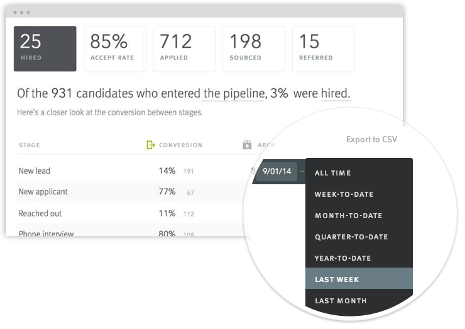The width and height of the screenshot is (465, 329).
Task: Select Week-to-Date in the dropdown
Action: click(x=344, y=194)
